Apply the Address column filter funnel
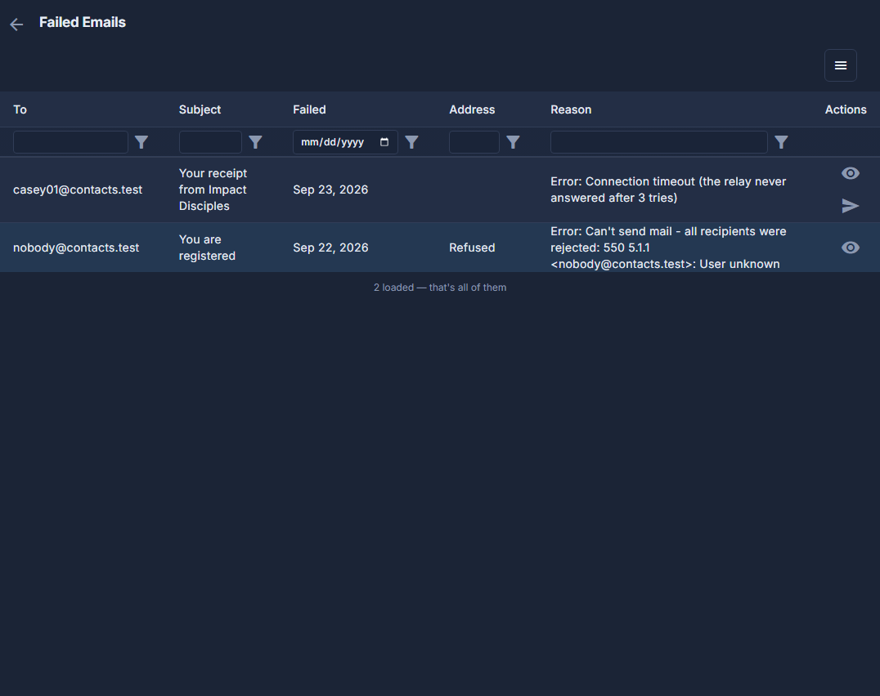The image size is (880, 696). [x=513, y=142]
